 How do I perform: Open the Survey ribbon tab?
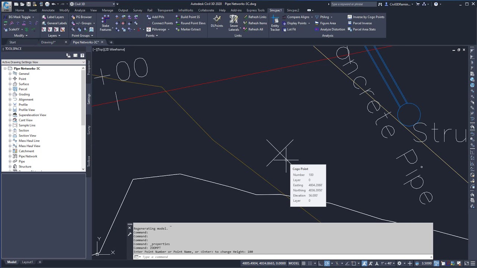tap(138, 10)
